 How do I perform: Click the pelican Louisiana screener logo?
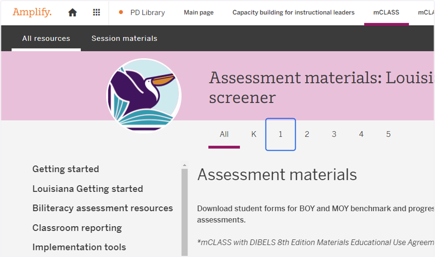click(x=144, y=96)
